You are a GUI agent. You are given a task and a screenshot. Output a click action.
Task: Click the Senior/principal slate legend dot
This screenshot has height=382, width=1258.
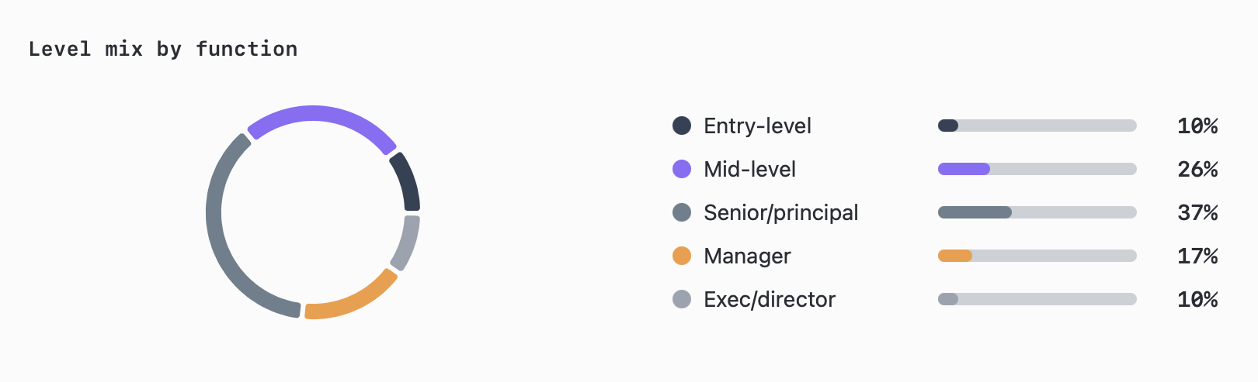coord(682,212)
